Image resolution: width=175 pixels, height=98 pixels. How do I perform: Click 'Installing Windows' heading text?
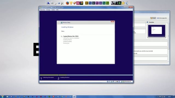67,27
